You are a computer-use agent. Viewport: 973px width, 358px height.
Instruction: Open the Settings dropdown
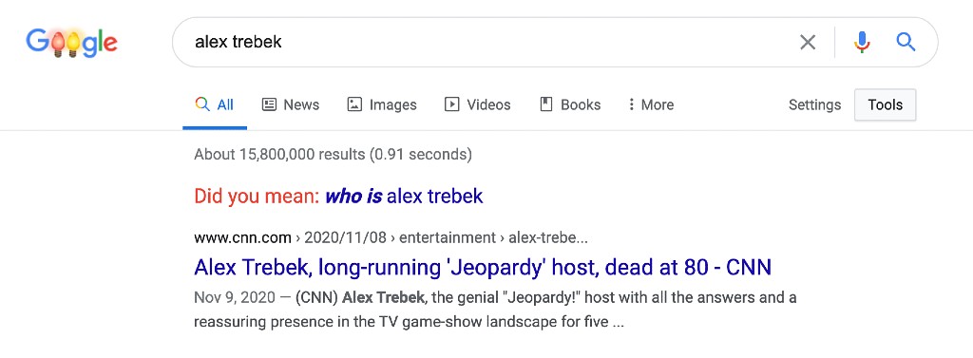coord(814,104)
